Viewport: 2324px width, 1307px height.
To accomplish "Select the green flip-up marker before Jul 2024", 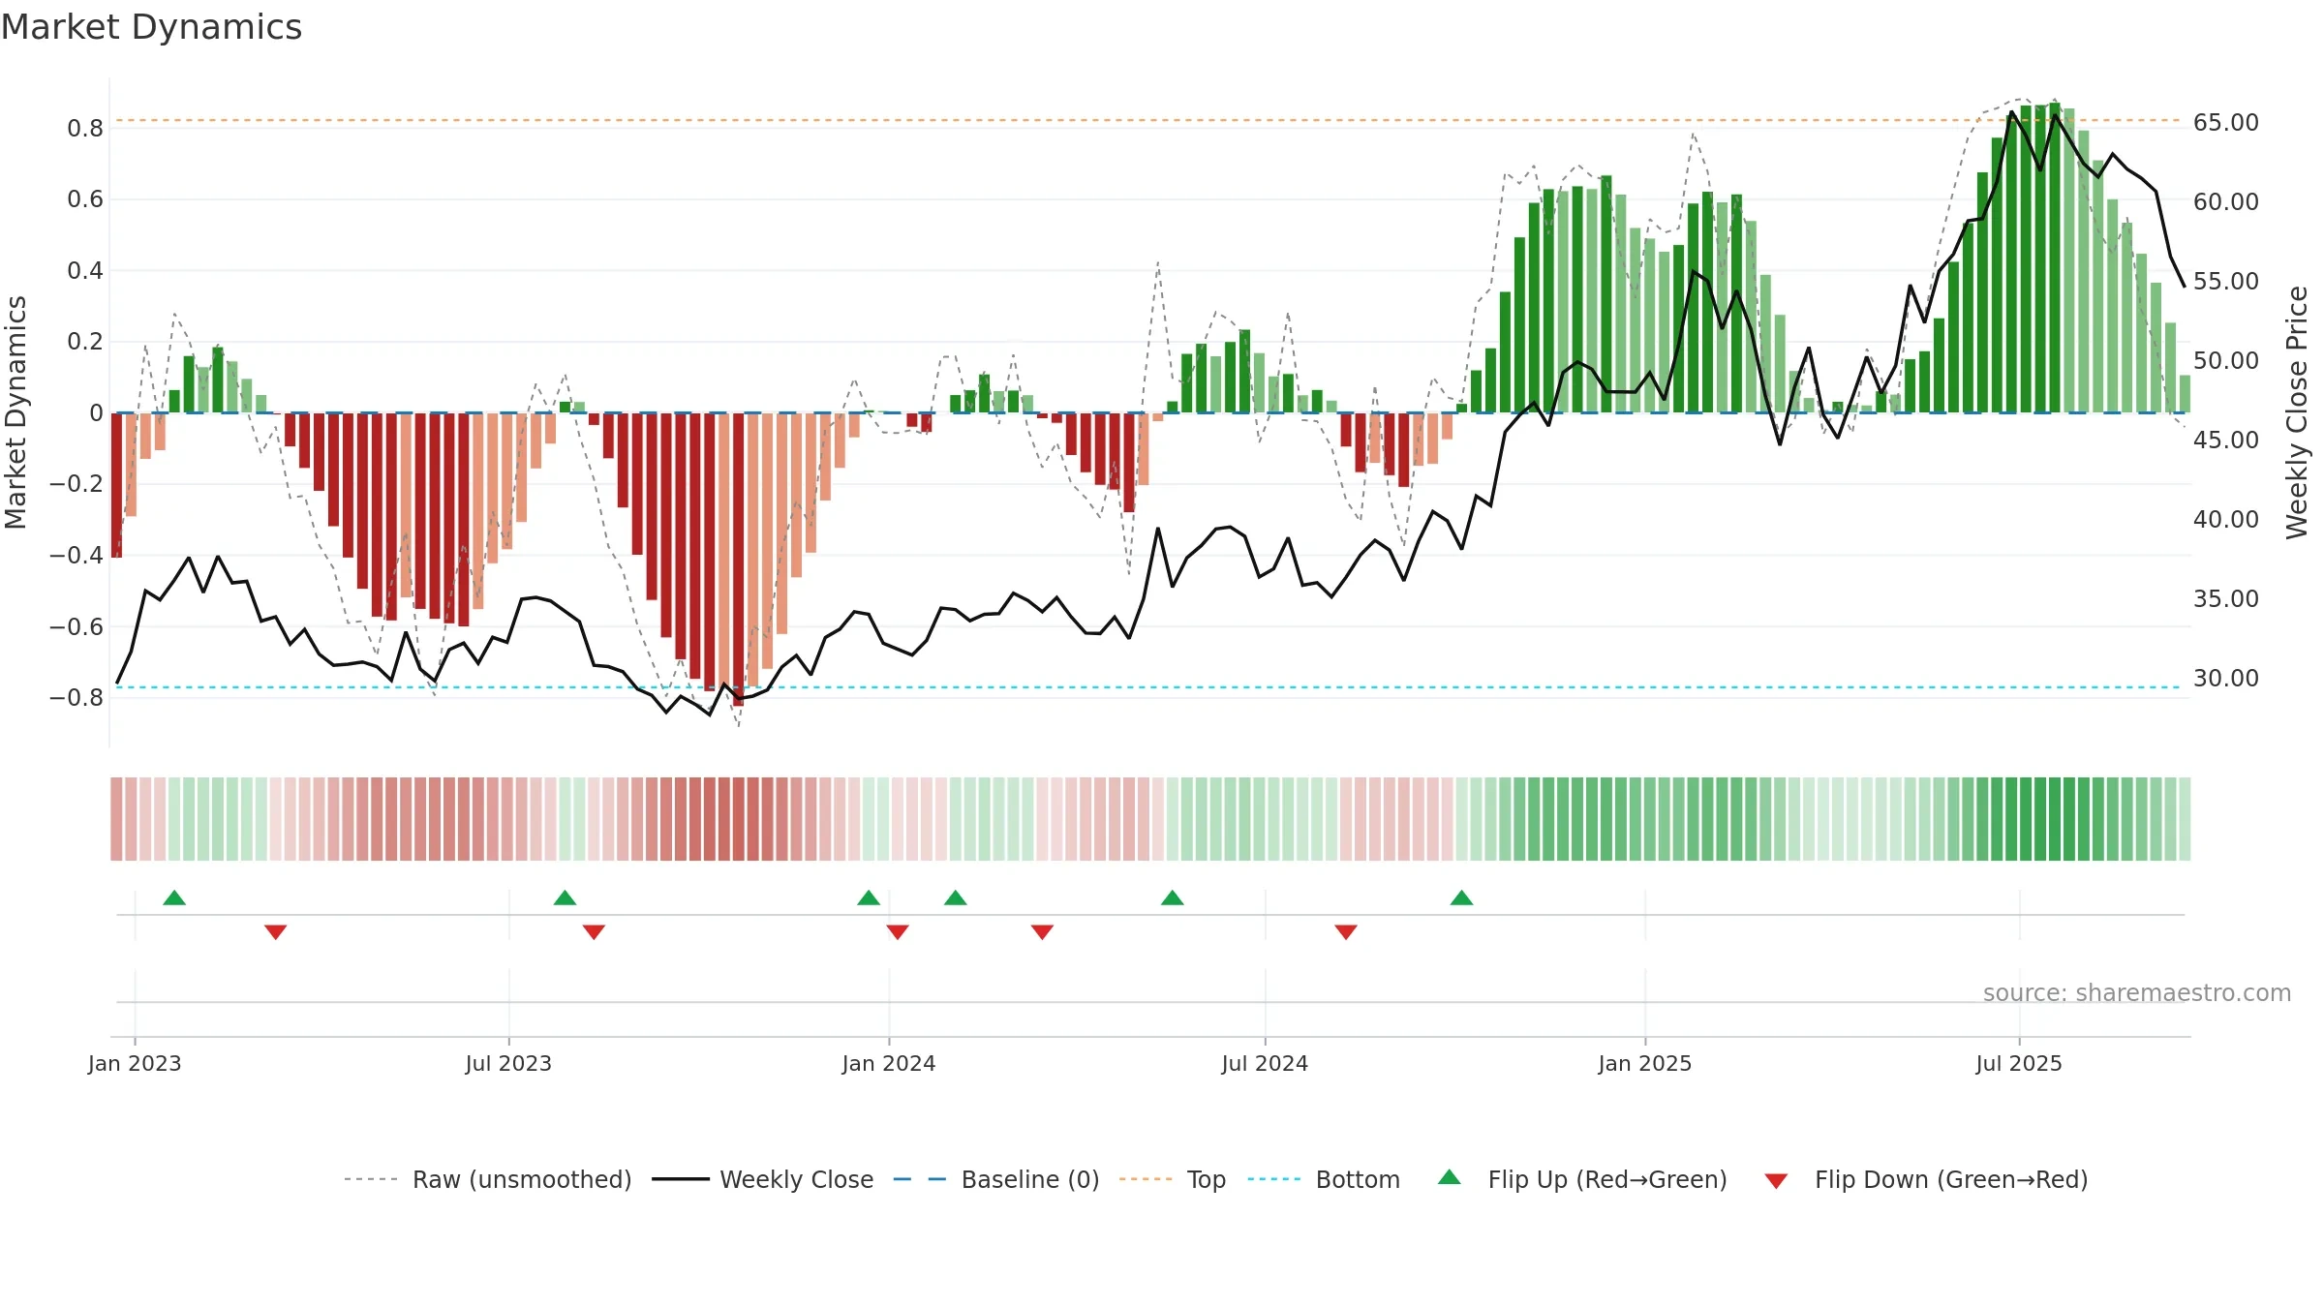I will pos(1173,897).
